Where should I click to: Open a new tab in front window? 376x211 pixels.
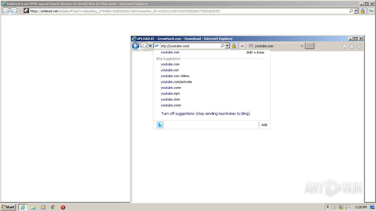[x=310, y=46]
